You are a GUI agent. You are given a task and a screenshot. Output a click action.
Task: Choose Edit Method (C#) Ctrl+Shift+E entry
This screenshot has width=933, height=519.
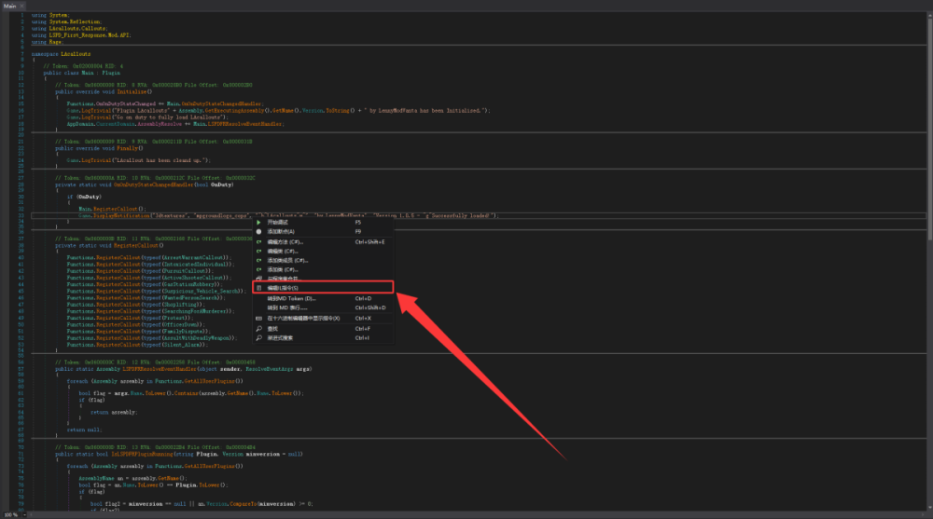tap(323, 242)
